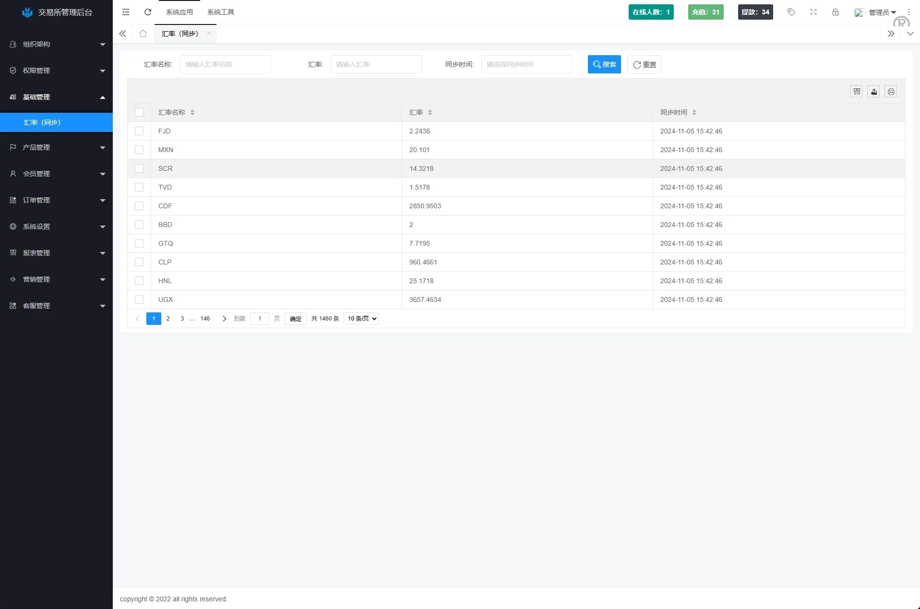Open the column settings icon above the table

(x=857, y=91)
